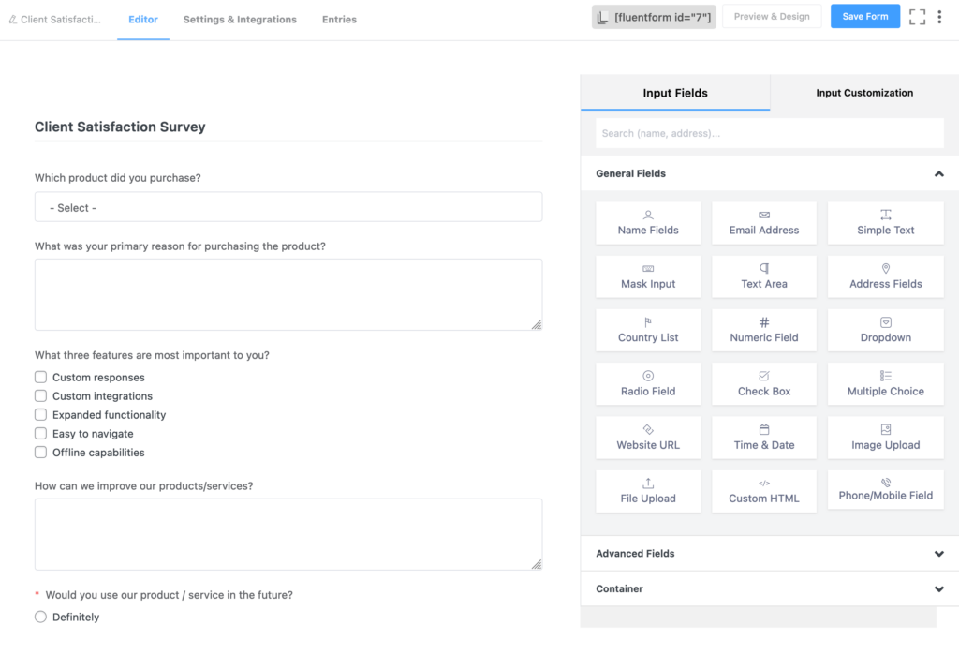Add a Name Fields input

pos(648,223)
